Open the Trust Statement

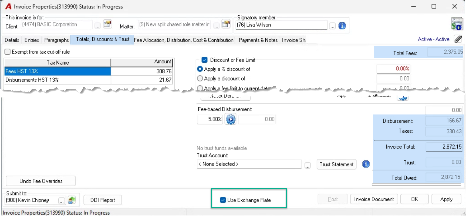click(336, 164)
